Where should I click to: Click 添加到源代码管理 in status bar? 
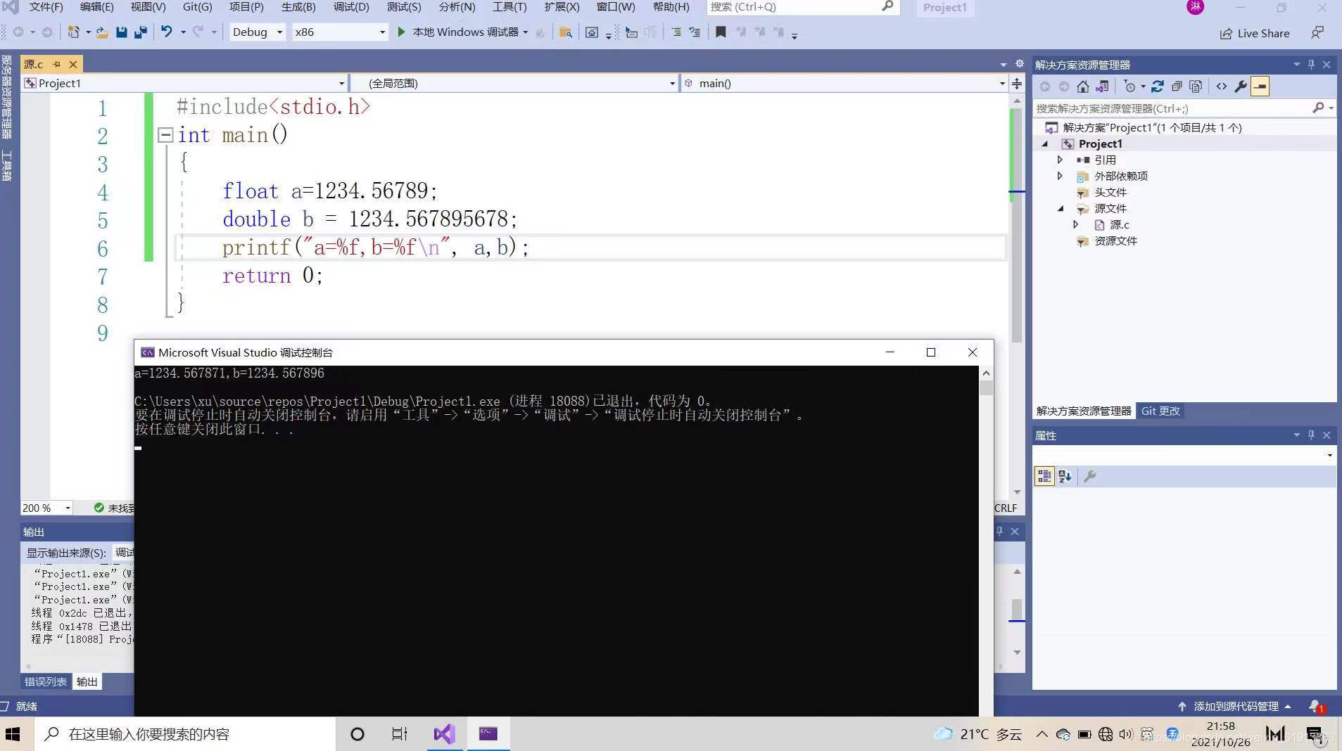(x=1235, y=706)
